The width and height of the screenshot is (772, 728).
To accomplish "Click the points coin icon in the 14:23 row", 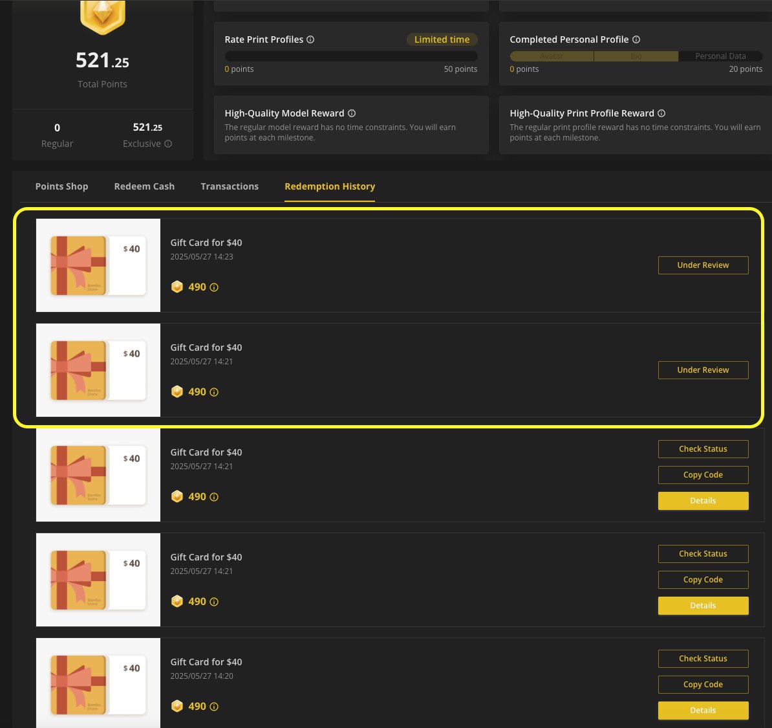I will coord(177,287).
